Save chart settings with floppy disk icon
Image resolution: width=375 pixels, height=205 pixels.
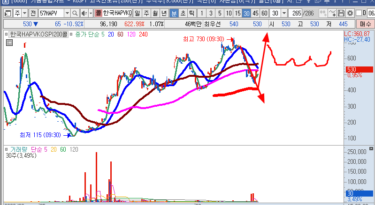341,13
